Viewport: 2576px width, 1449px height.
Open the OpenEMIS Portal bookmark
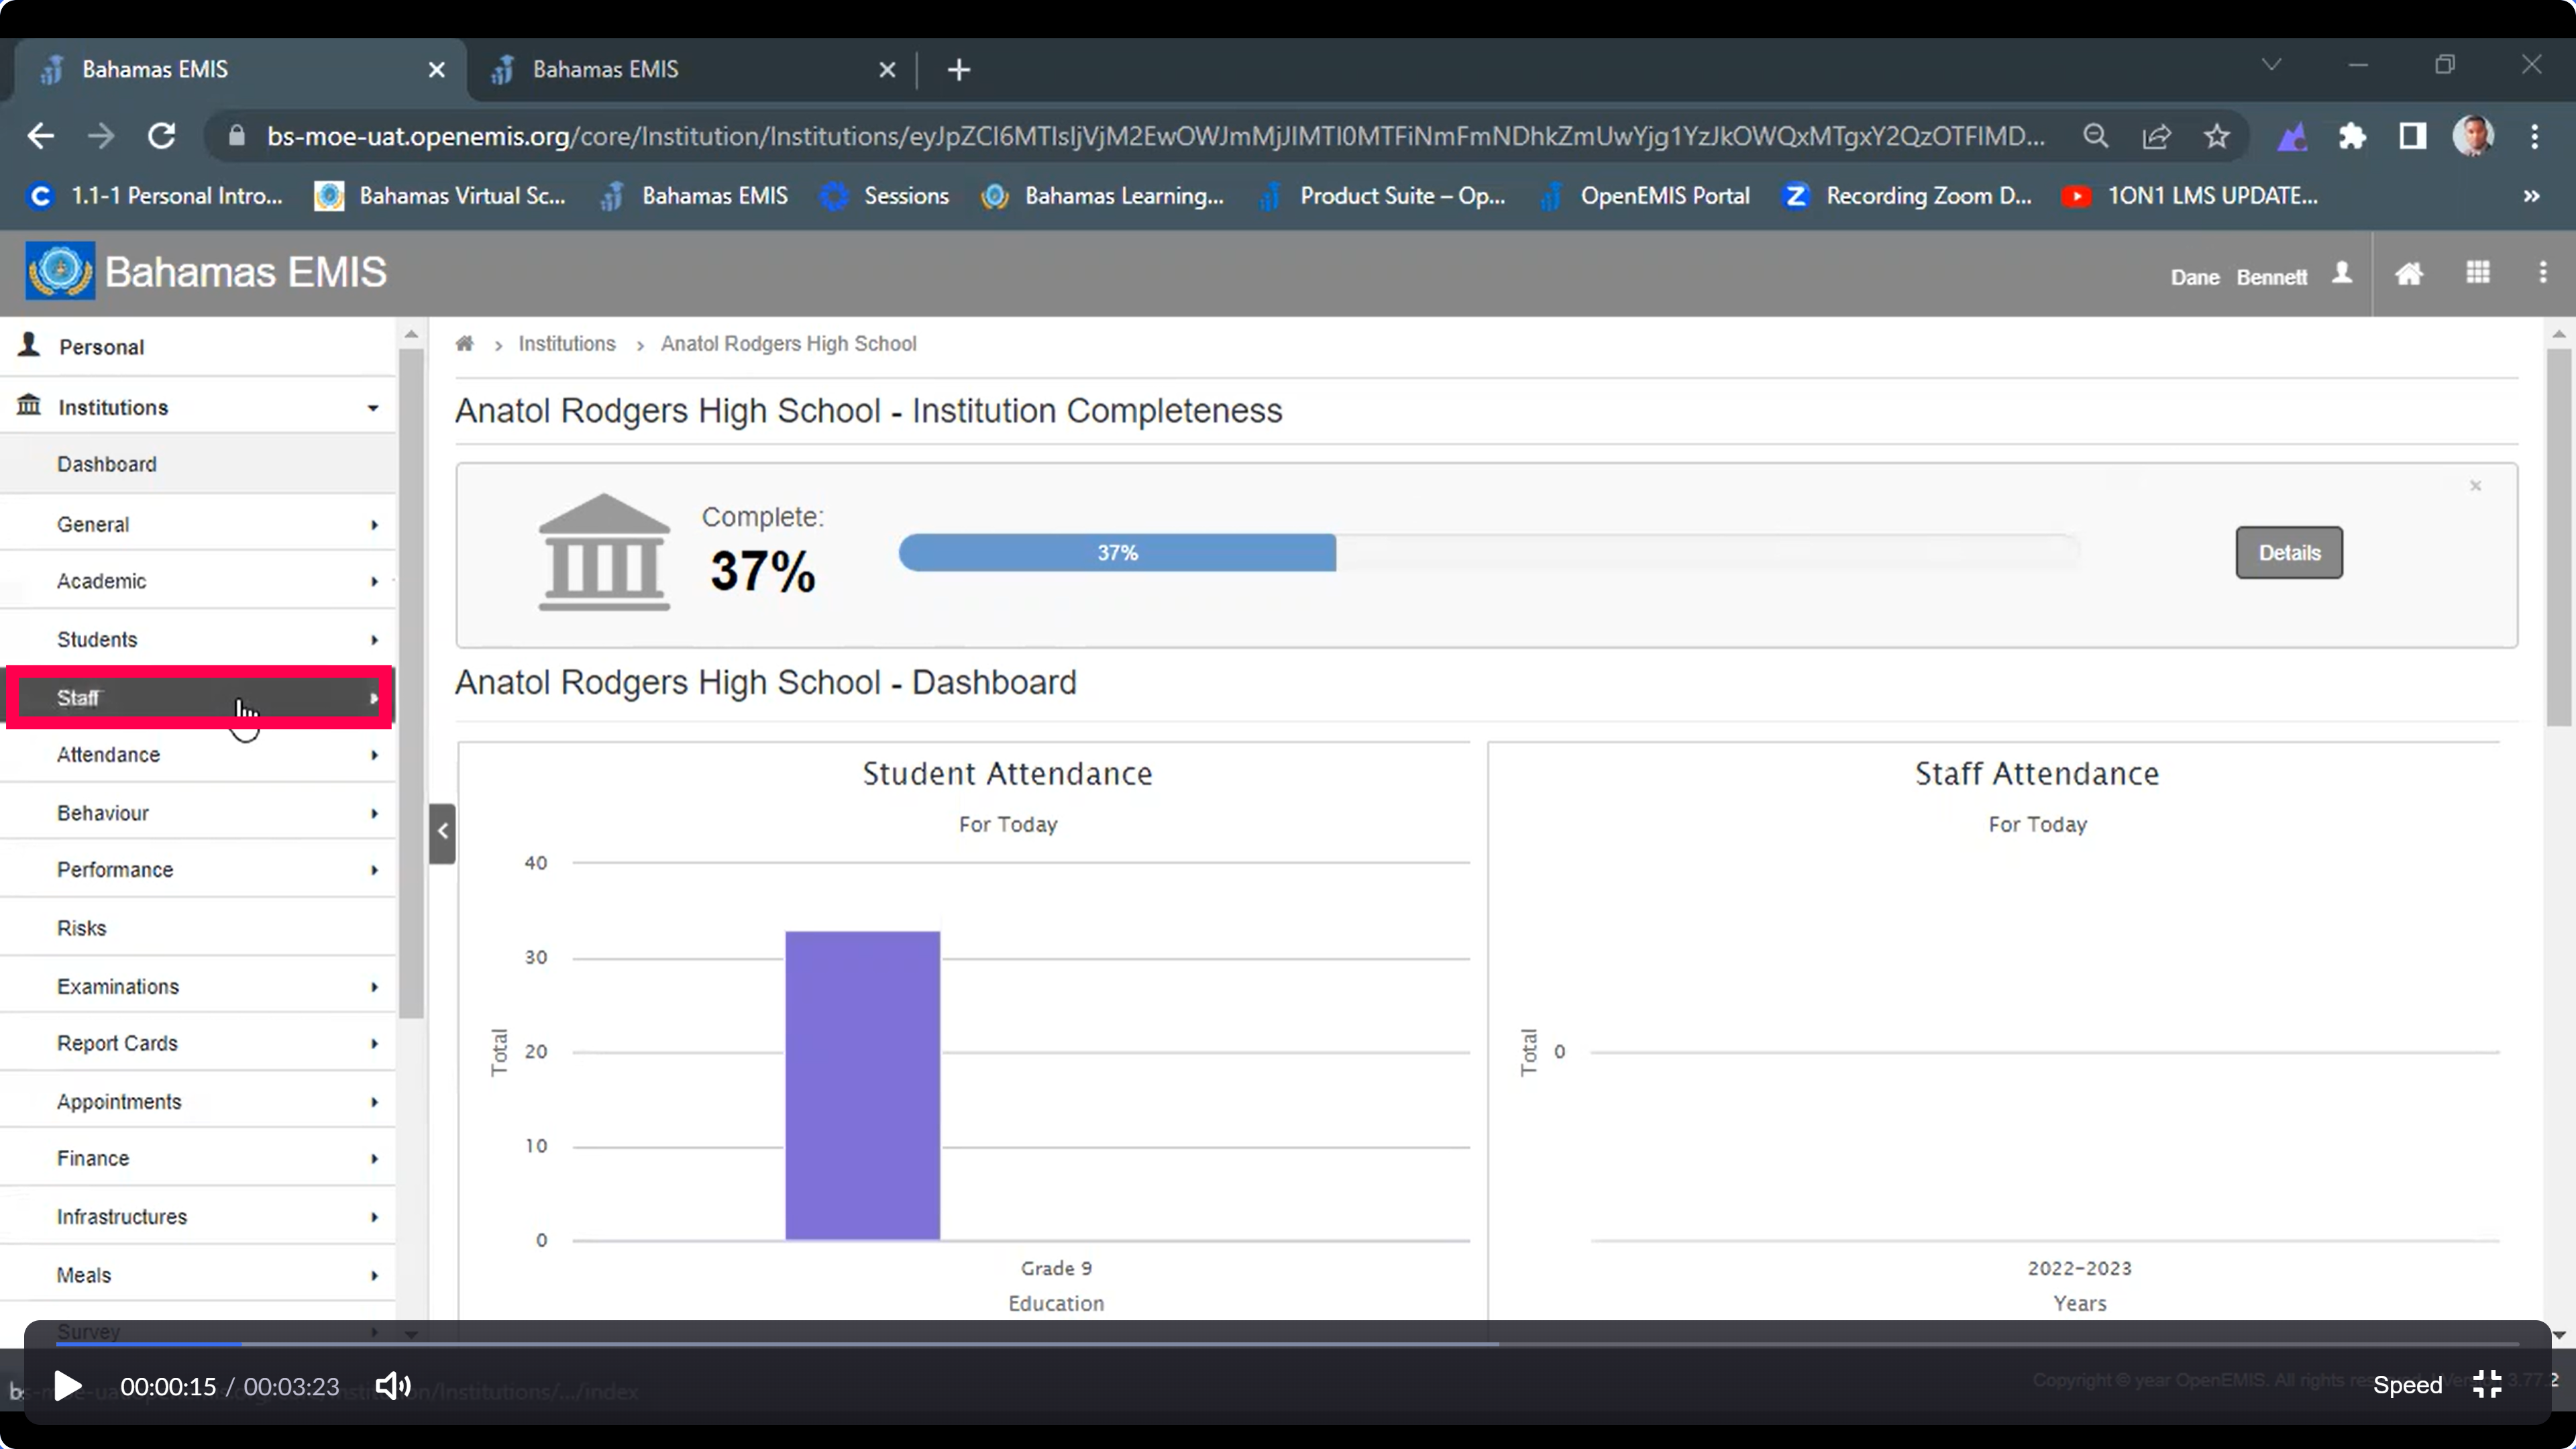[x=1645, y=196]
